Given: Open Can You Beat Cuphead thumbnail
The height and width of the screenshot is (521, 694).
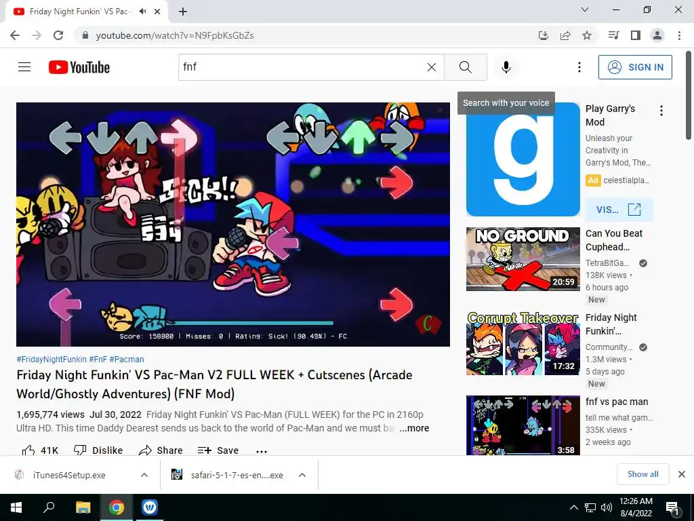Looking at the screenshot, I should pos(523,258).
